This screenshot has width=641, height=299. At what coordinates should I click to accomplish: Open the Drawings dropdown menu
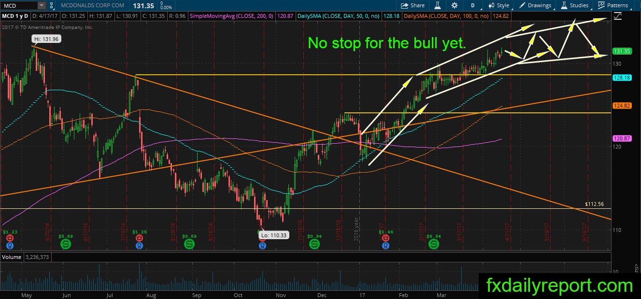[x=535, y=5]
